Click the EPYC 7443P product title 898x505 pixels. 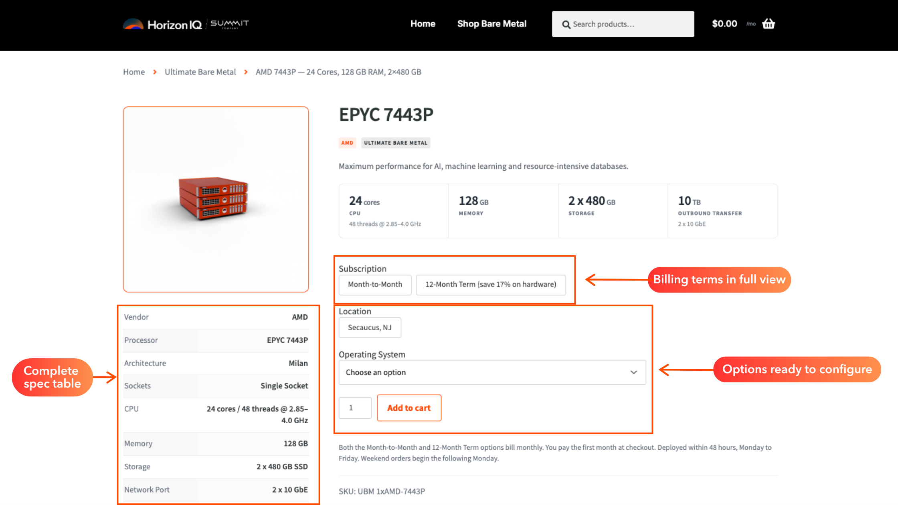tap(386, 115)
